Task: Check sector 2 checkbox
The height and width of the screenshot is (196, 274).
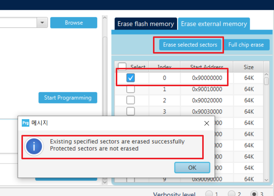Action: (x=130, y=100)
